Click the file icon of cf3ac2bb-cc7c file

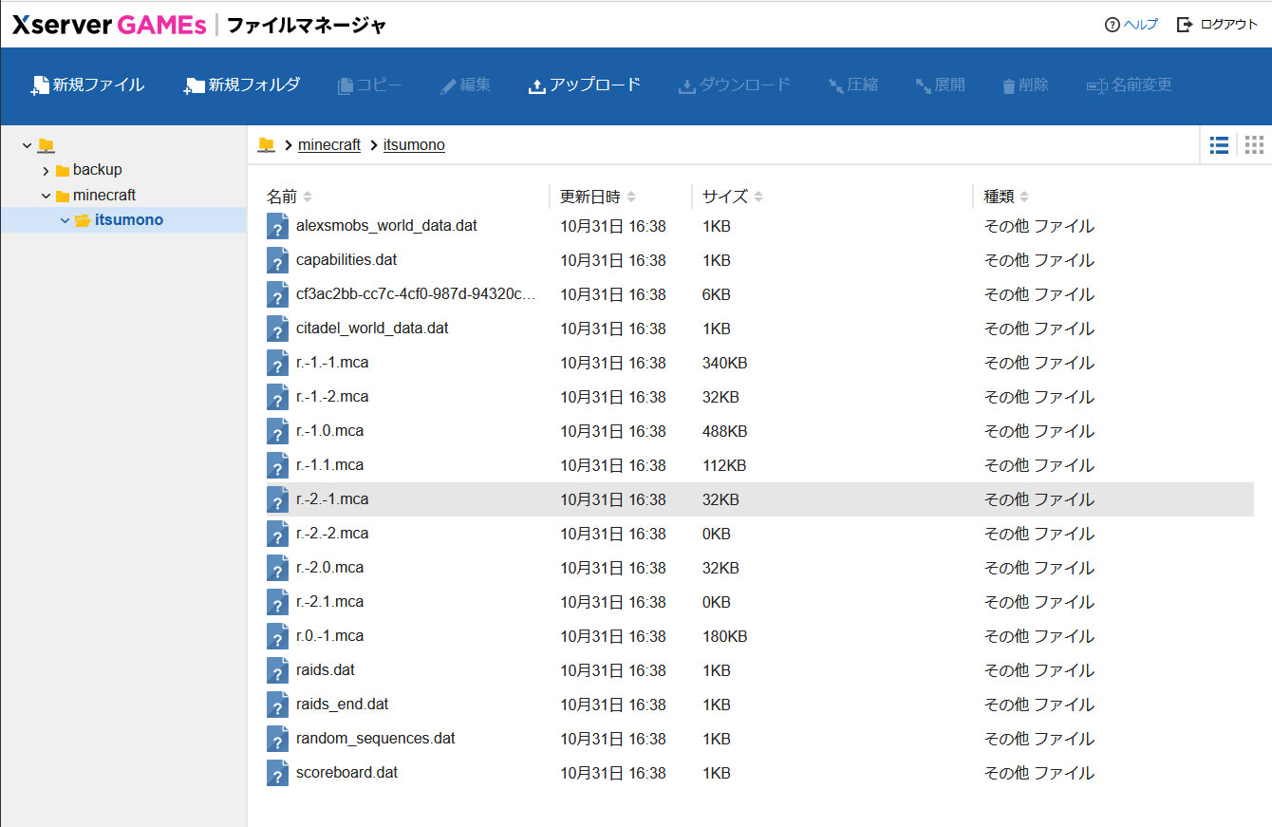pos(277,294)
